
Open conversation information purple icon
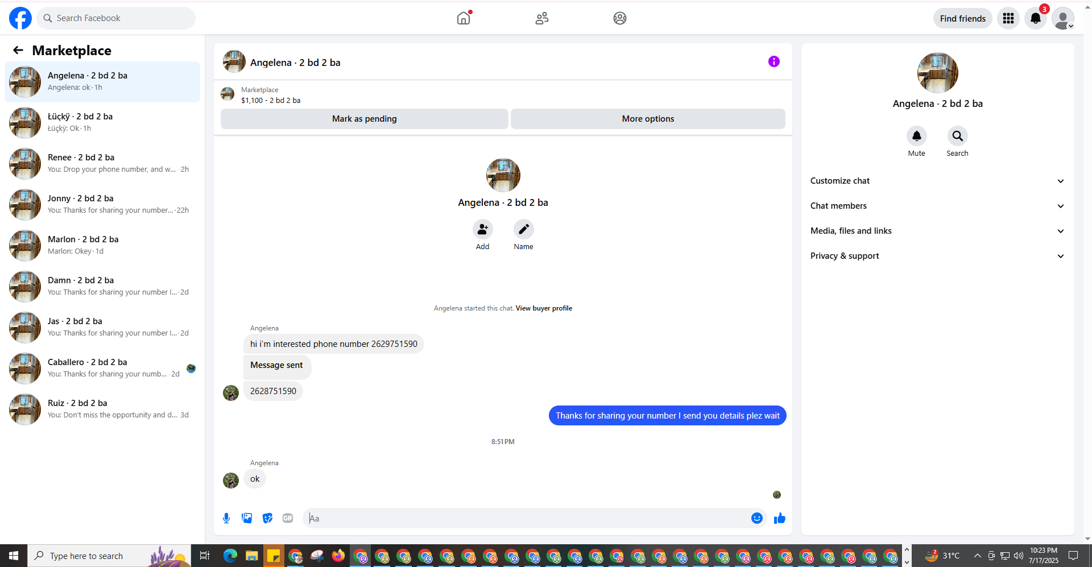point(774,61)
